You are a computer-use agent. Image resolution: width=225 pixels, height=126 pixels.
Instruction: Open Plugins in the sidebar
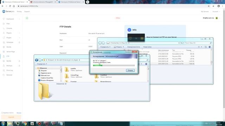[9, 38]
